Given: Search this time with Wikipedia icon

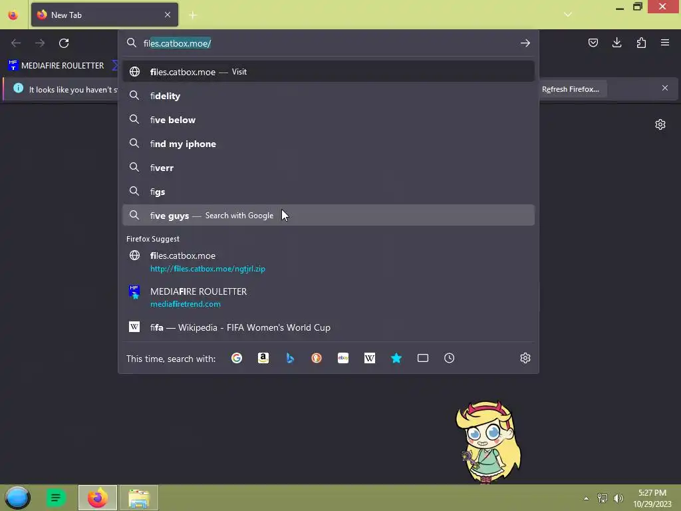Looking at the screenshot, I should pyautogui.click(x=370, y=358).
